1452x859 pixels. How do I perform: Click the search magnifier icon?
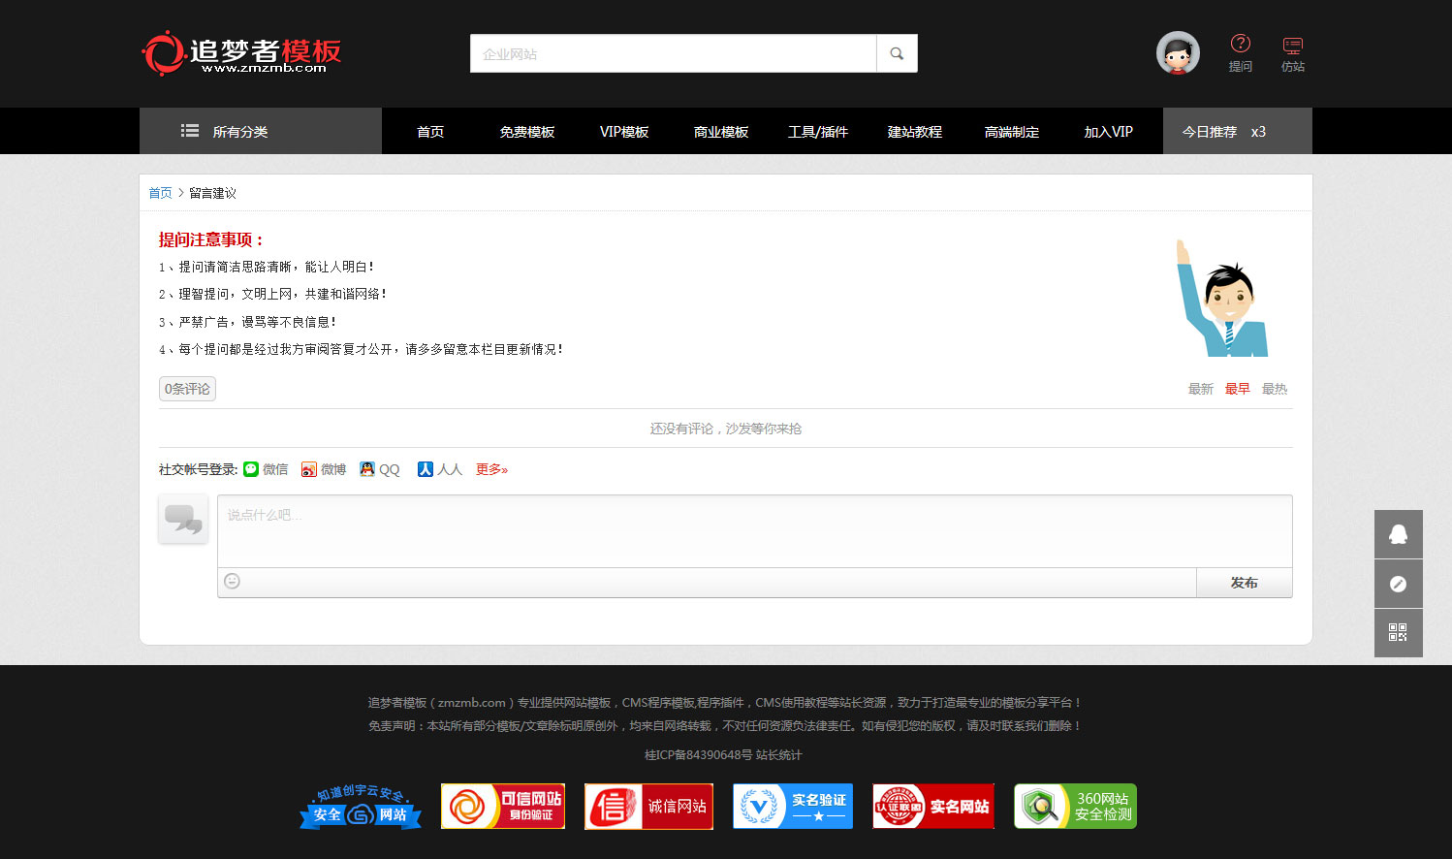point(897,54)
